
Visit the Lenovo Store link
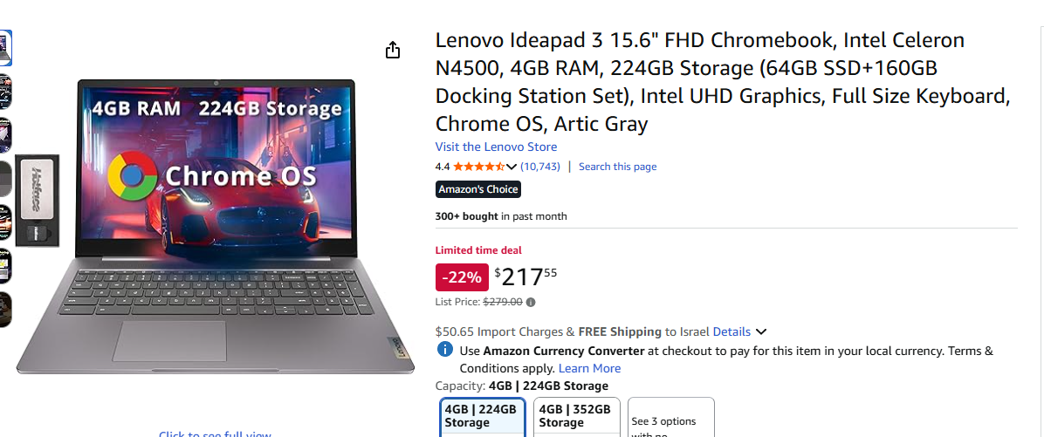[496, 147]
